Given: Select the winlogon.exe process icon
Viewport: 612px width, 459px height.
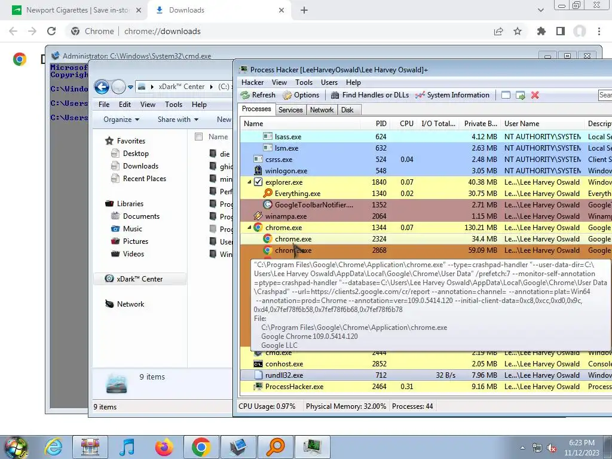Looking at the screenshot, I should [x=258, y=170].
